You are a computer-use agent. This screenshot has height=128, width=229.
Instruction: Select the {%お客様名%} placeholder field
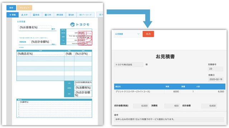point(35,27)
